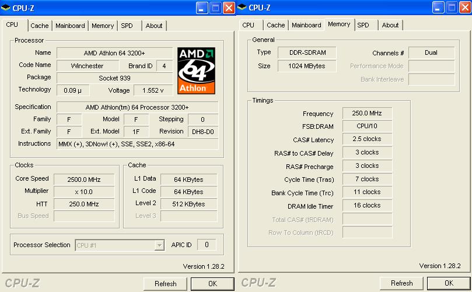
Task: Click the Ext. Model value 1F
Action: click(136, 132)
